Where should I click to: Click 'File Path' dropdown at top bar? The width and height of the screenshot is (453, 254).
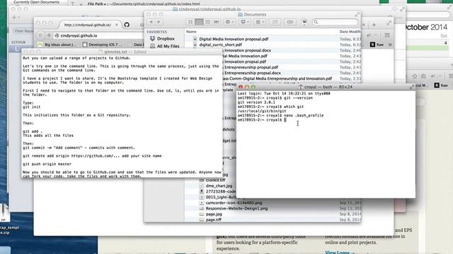pyautogui.click(x=97, y=4)
